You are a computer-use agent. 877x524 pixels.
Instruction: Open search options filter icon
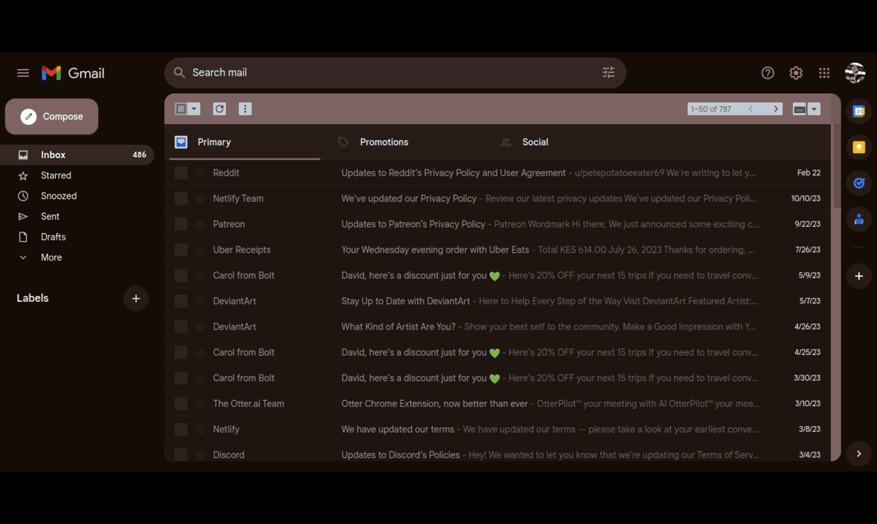[x=608, y=72]
